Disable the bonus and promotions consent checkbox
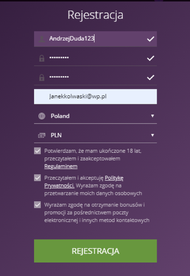Screen dimensions: 190x276 (x=37, y=205)
